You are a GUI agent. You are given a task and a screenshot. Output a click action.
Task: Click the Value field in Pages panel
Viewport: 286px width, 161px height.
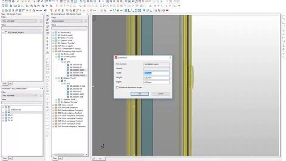coord(22,28)
